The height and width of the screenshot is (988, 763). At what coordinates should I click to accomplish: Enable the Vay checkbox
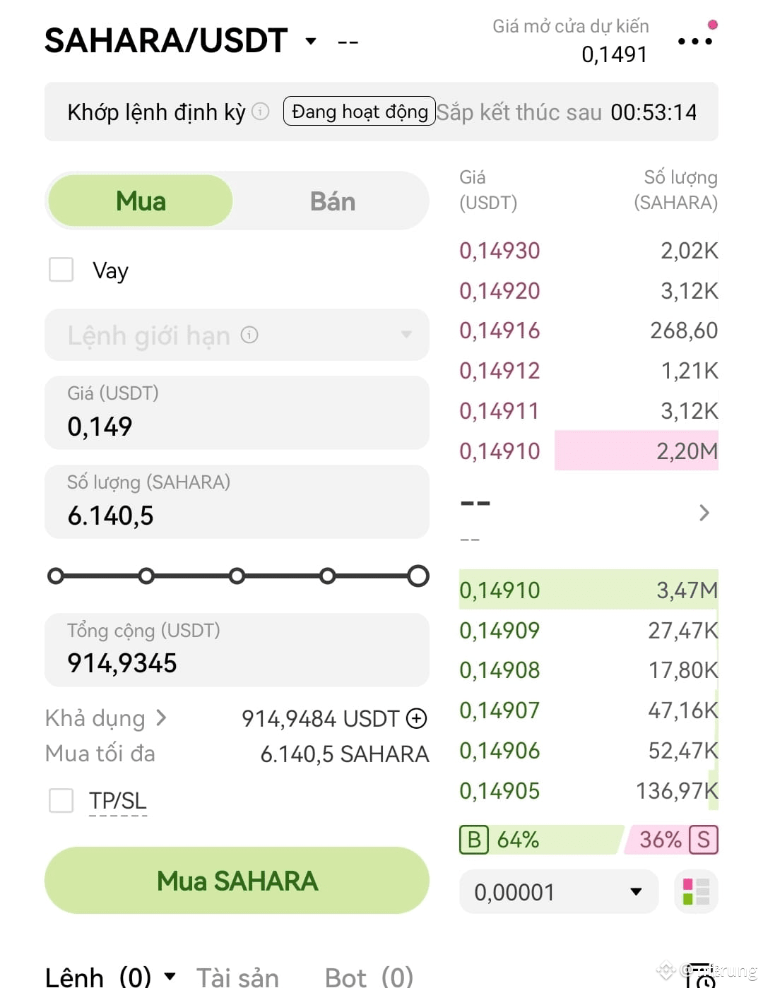(61, 269)
